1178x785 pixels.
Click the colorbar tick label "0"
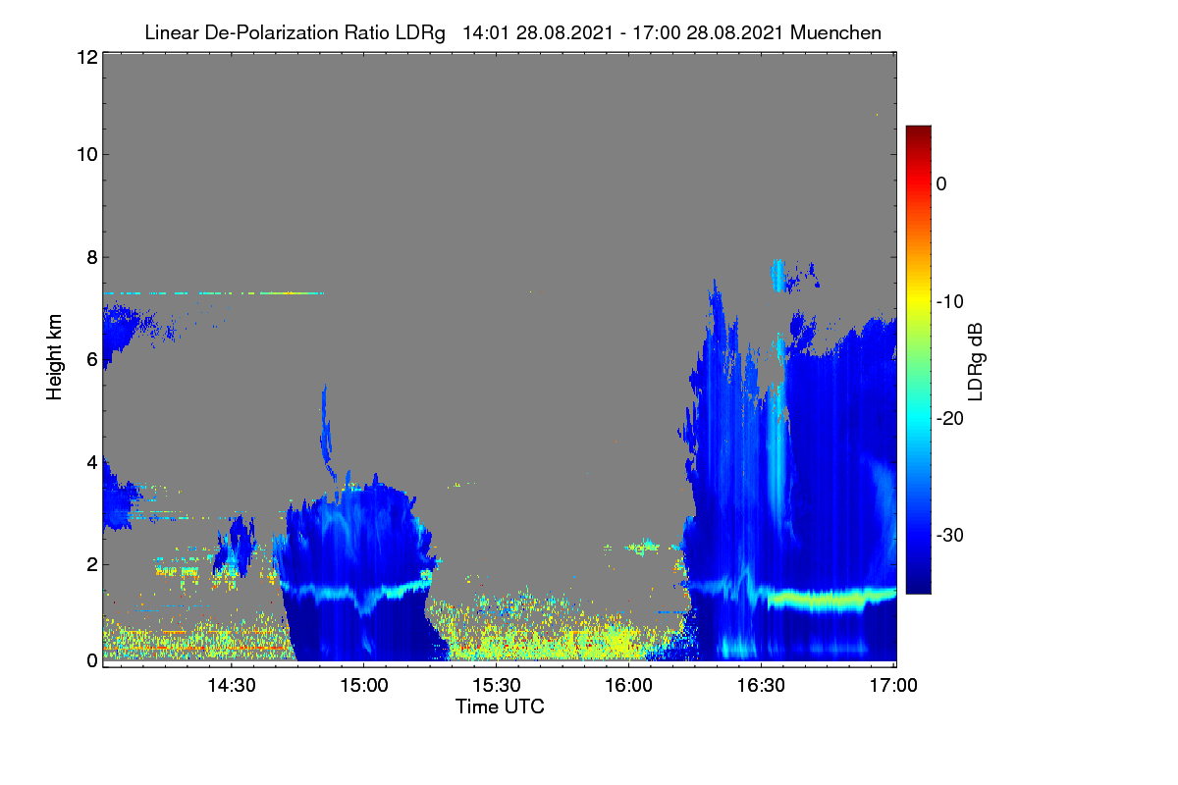click(x=941, y=183)
